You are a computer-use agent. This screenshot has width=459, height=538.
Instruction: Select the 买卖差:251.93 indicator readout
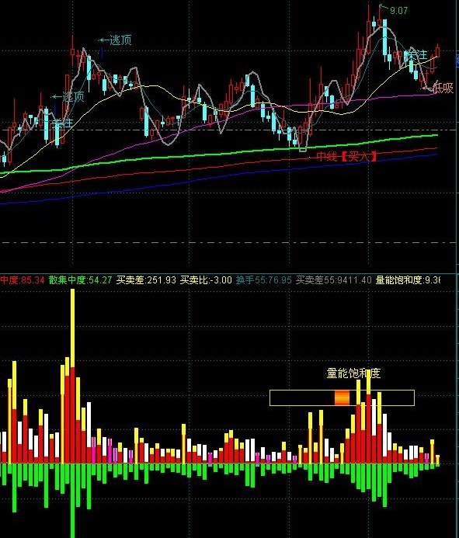[146, 280]
